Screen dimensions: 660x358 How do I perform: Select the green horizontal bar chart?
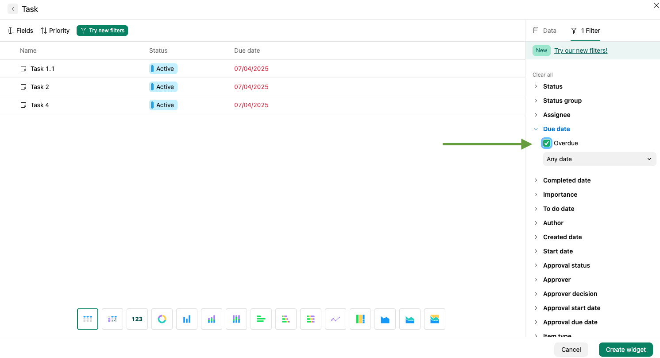[261, 319]
